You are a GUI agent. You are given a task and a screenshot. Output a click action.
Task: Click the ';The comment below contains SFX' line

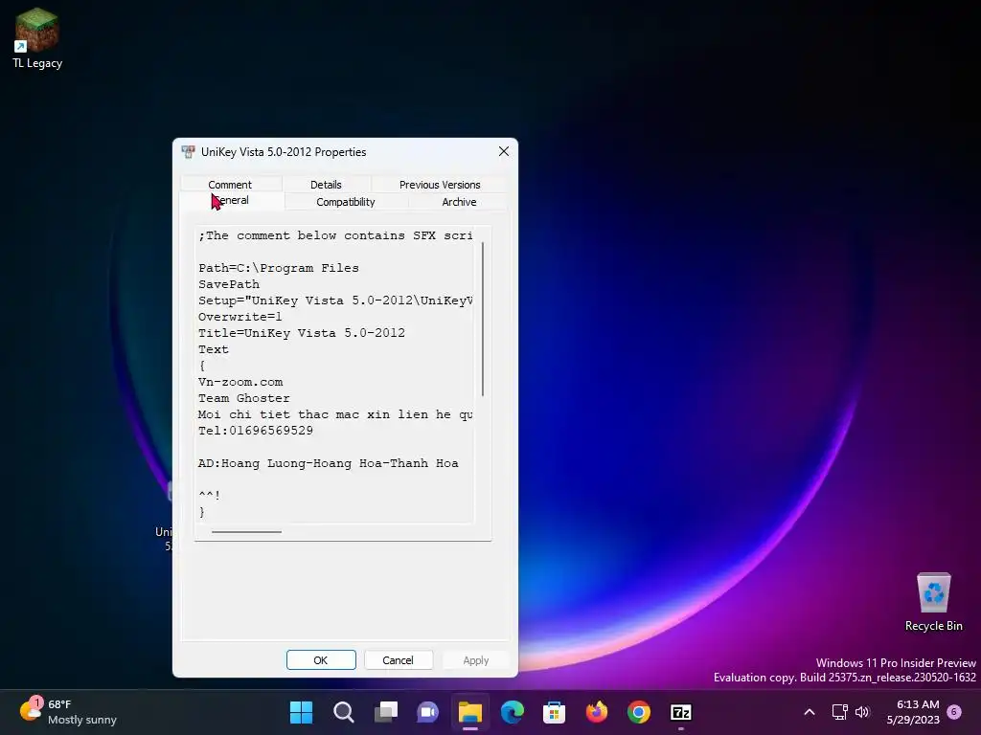335,235
